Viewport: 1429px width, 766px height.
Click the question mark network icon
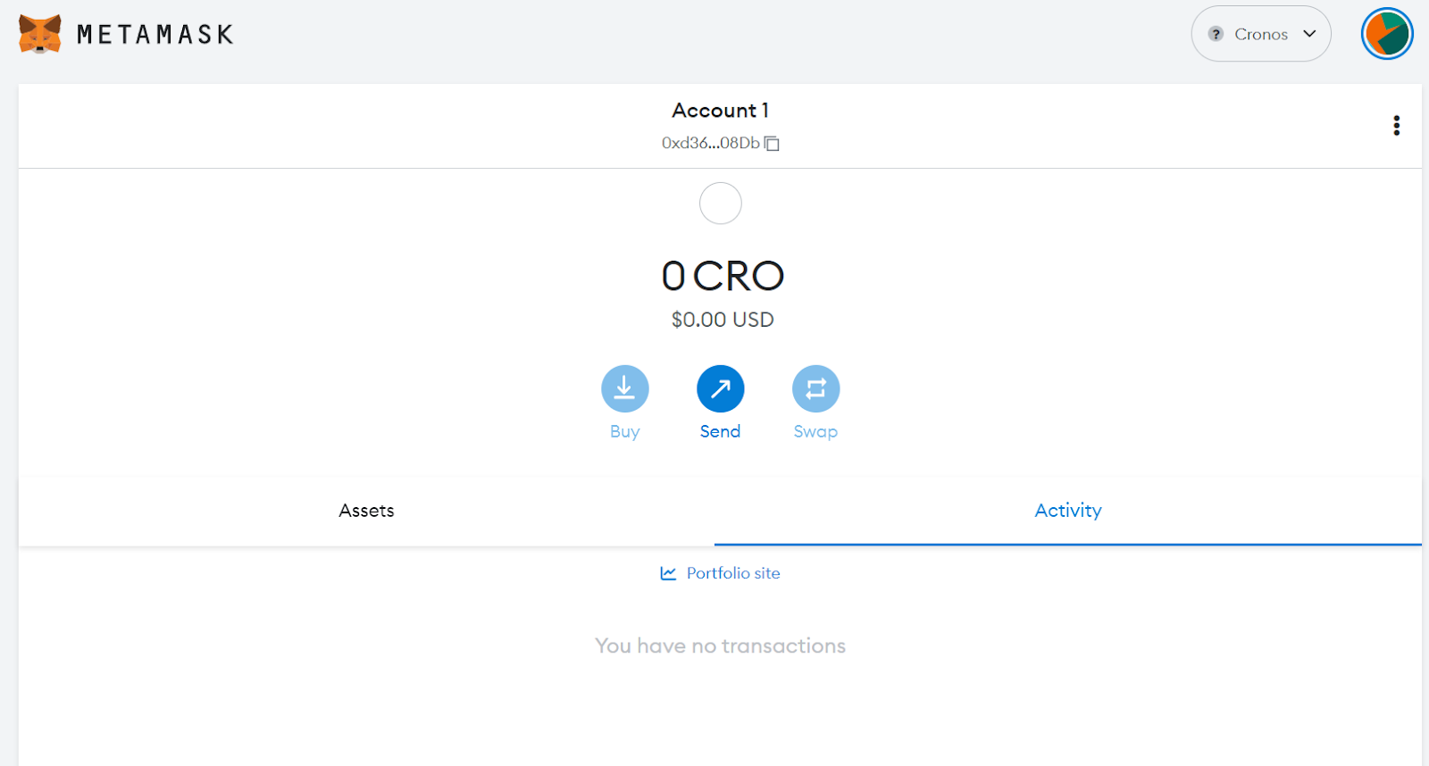(x=1216, y=34)
